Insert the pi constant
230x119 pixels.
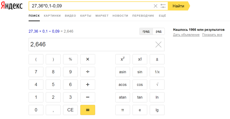[122, 110]
